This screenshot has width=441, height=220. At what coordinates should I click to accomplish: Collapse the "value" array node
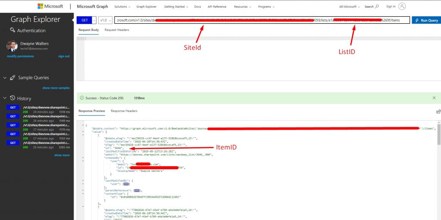(83, 131)
